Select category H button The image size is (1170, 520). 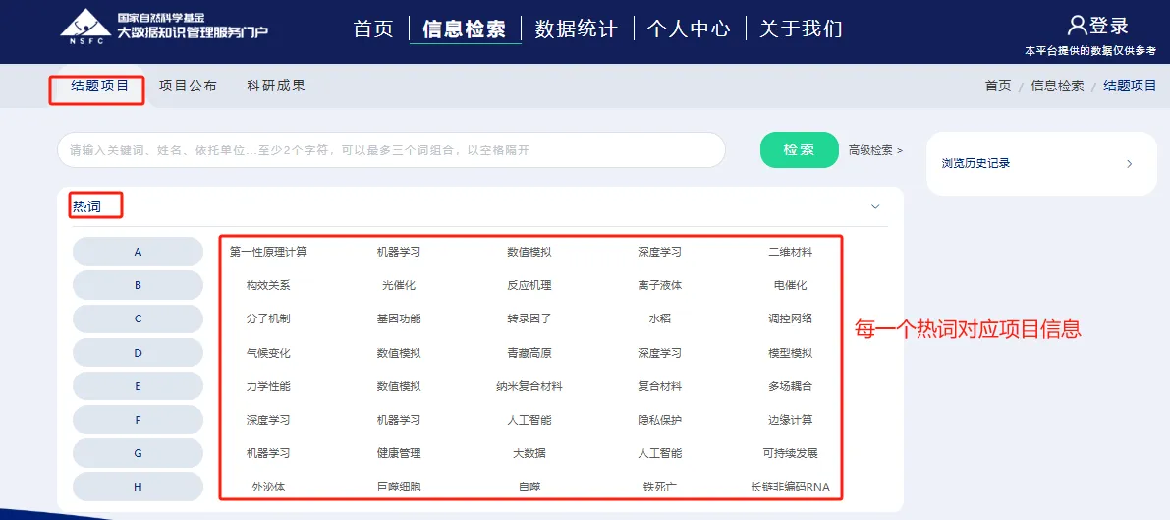click(138, 487)
